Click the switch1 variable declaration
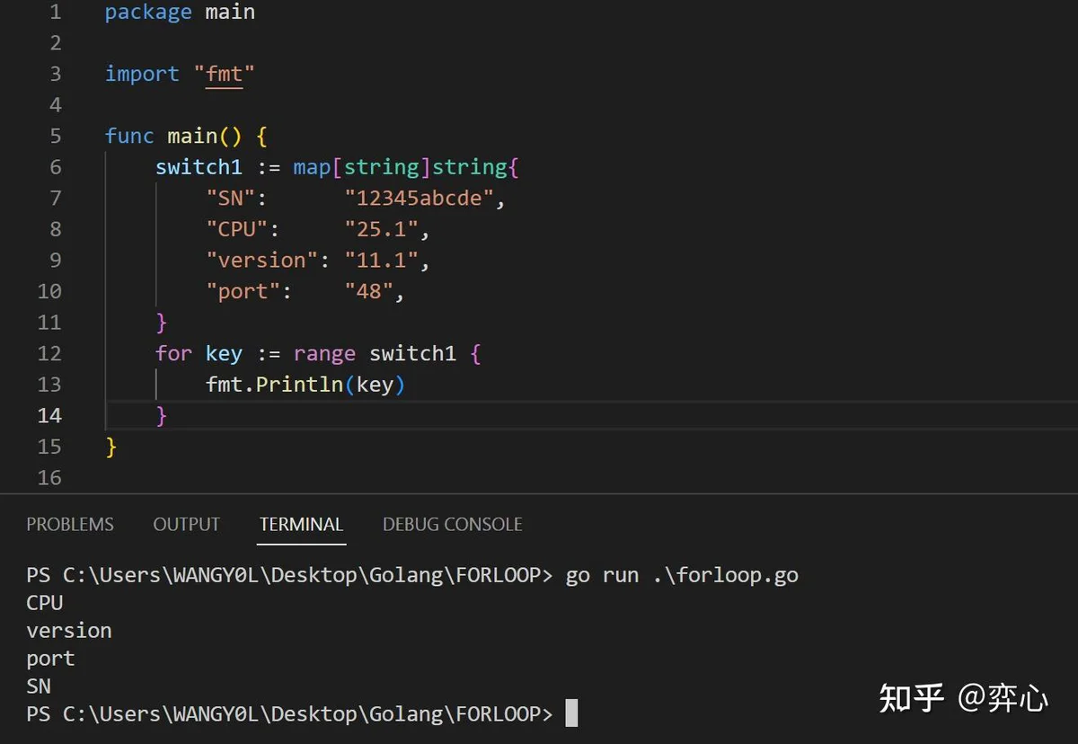The height and width of the screenshot is (744, 1078). click(x=199, y=167)
